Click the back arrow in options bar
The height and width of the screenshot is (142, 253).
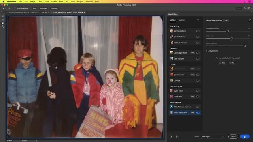(4, 8)
